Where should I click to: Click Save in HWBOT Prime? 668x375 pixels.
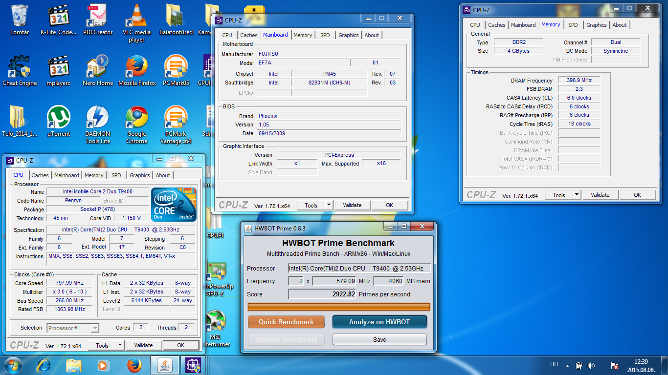point(379,339)
